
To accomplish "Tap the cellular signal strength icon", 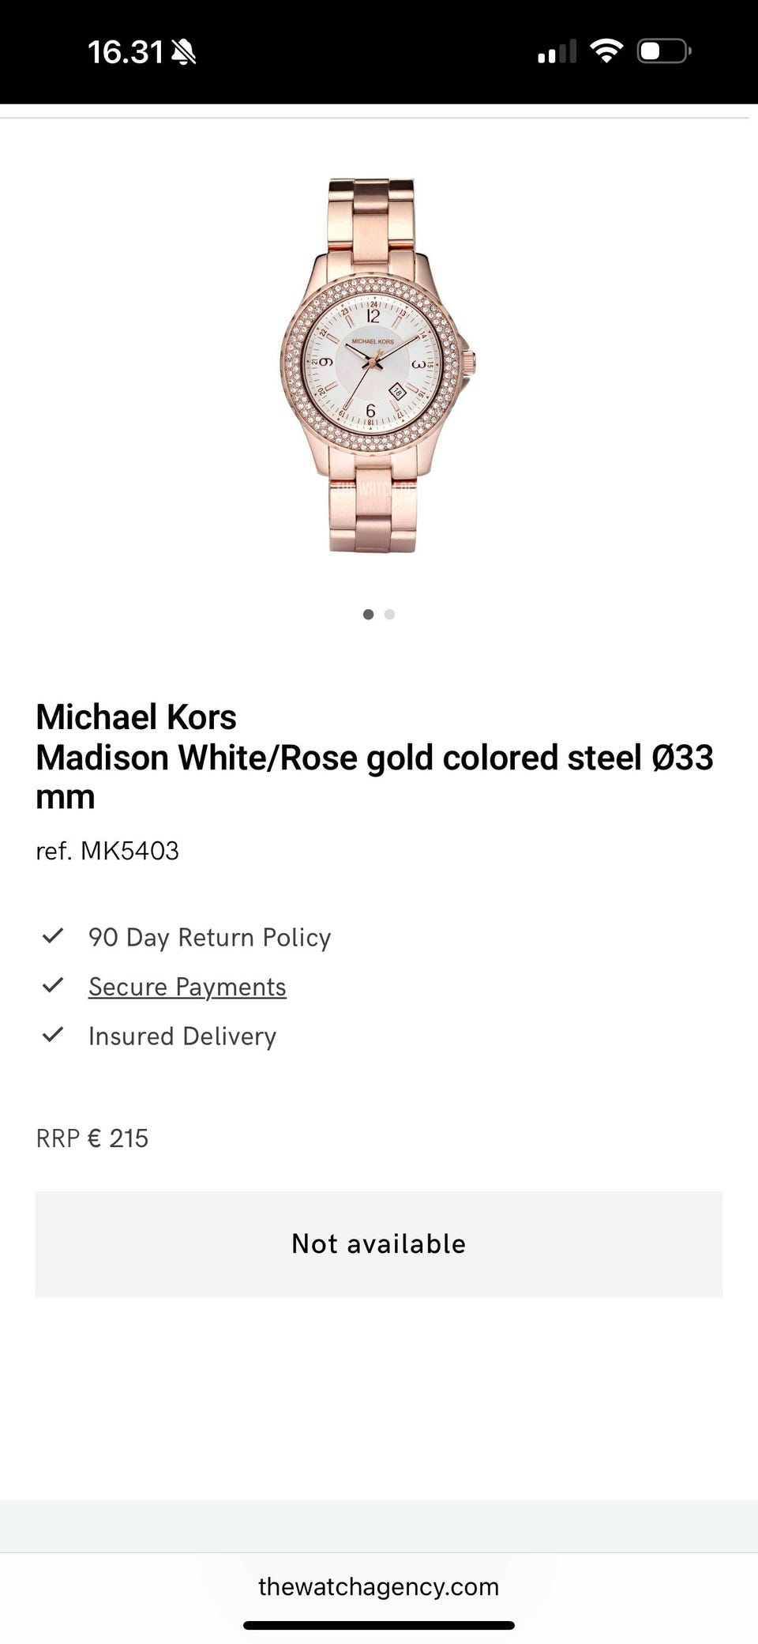I will [x=557, y=53].
